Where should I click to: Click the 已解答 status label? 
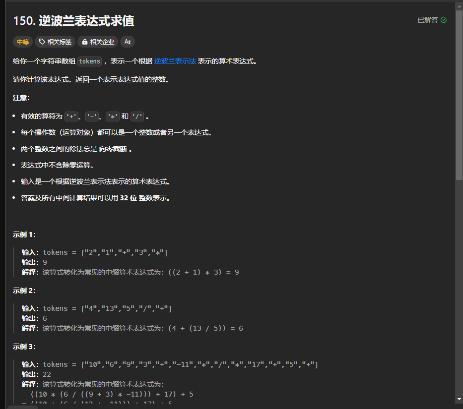point(428,20)
